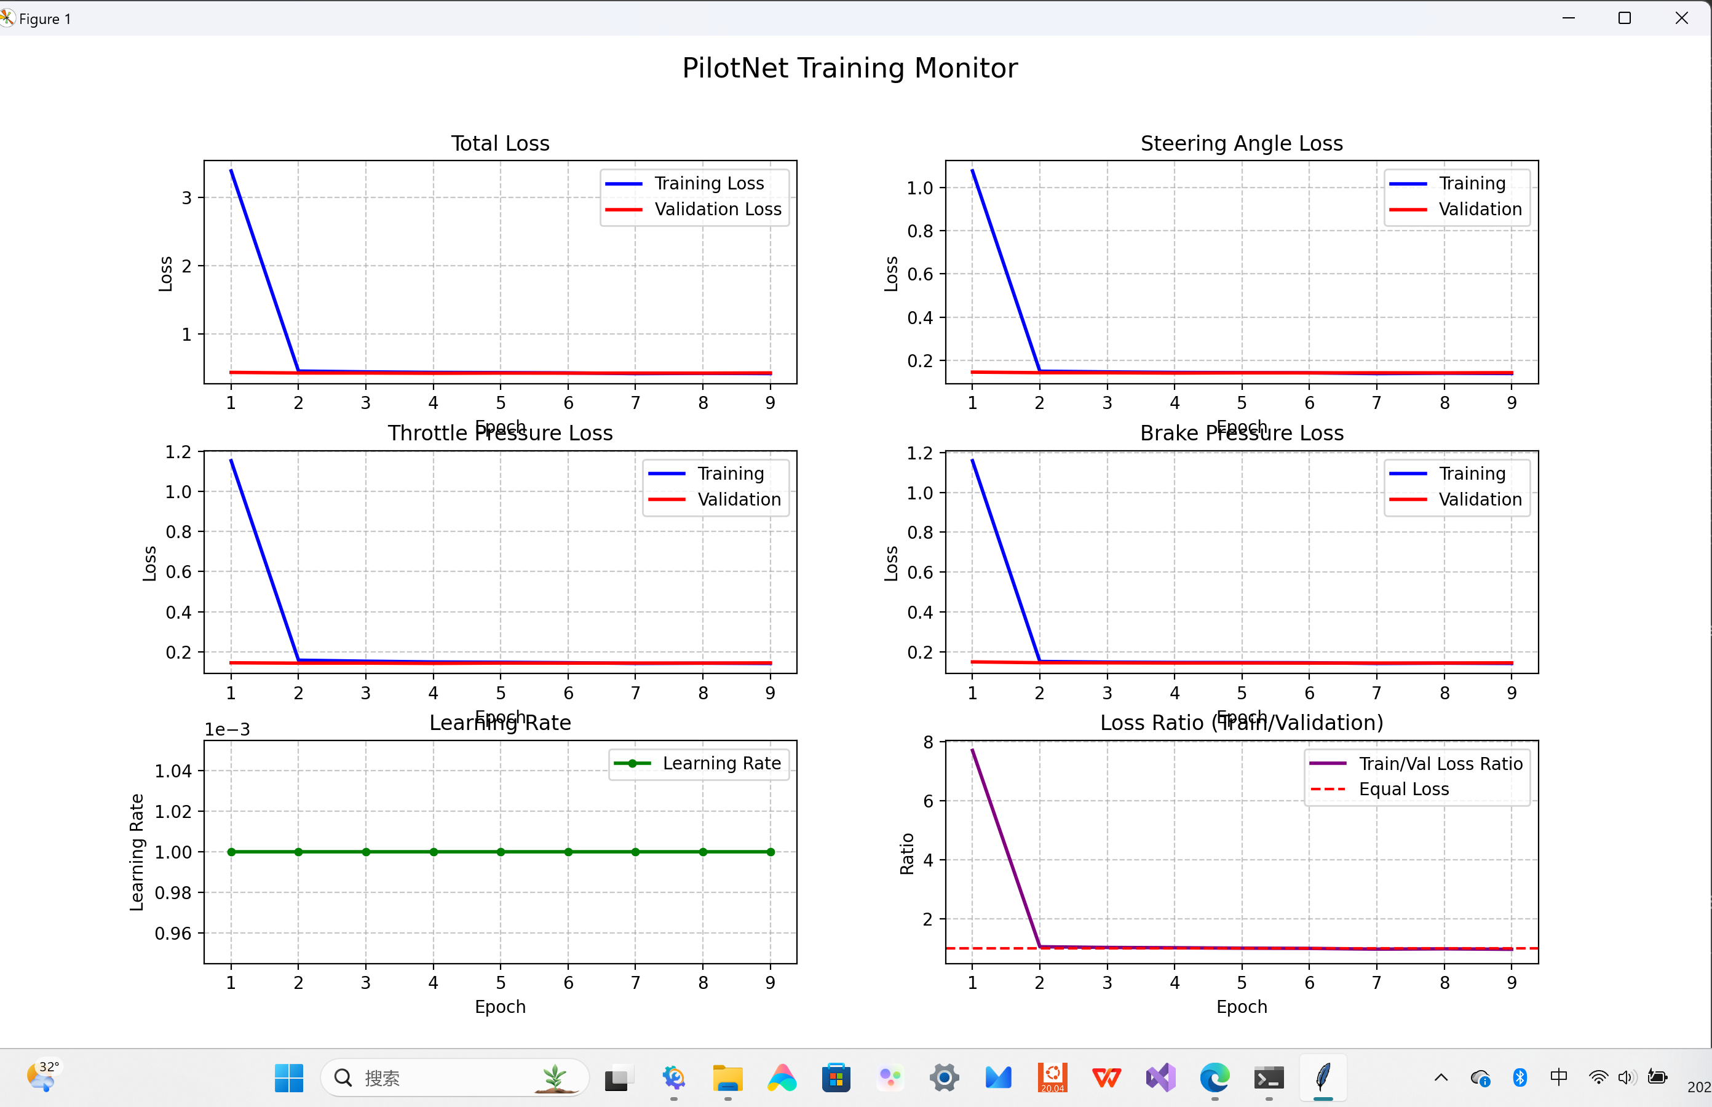The image size is (1712, 1107).
Task: Click Validation Loss legend entry in Total Loss
Action: 694,209
